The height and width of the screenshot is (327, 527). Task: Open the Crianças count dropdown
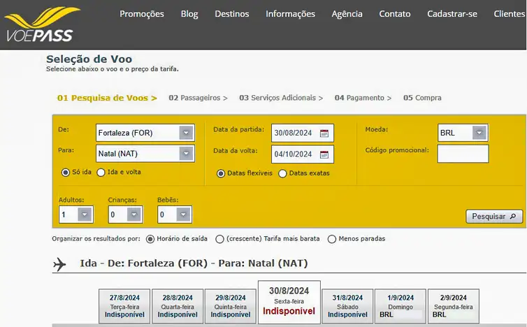pos(133,215)
